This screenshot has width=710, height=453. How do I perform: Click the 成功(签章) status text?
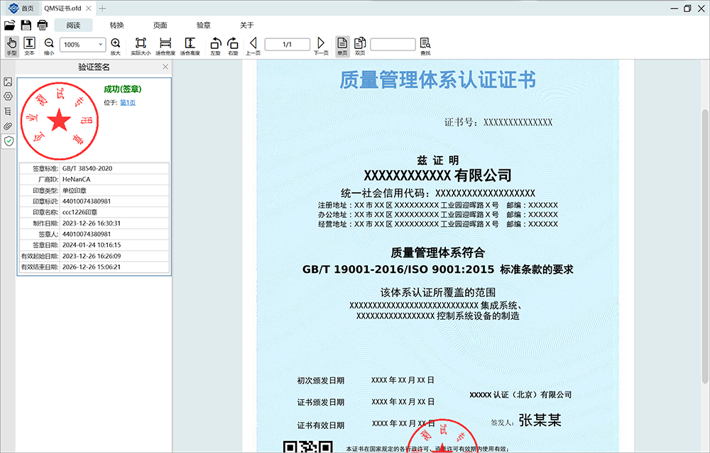pos(123,89)
